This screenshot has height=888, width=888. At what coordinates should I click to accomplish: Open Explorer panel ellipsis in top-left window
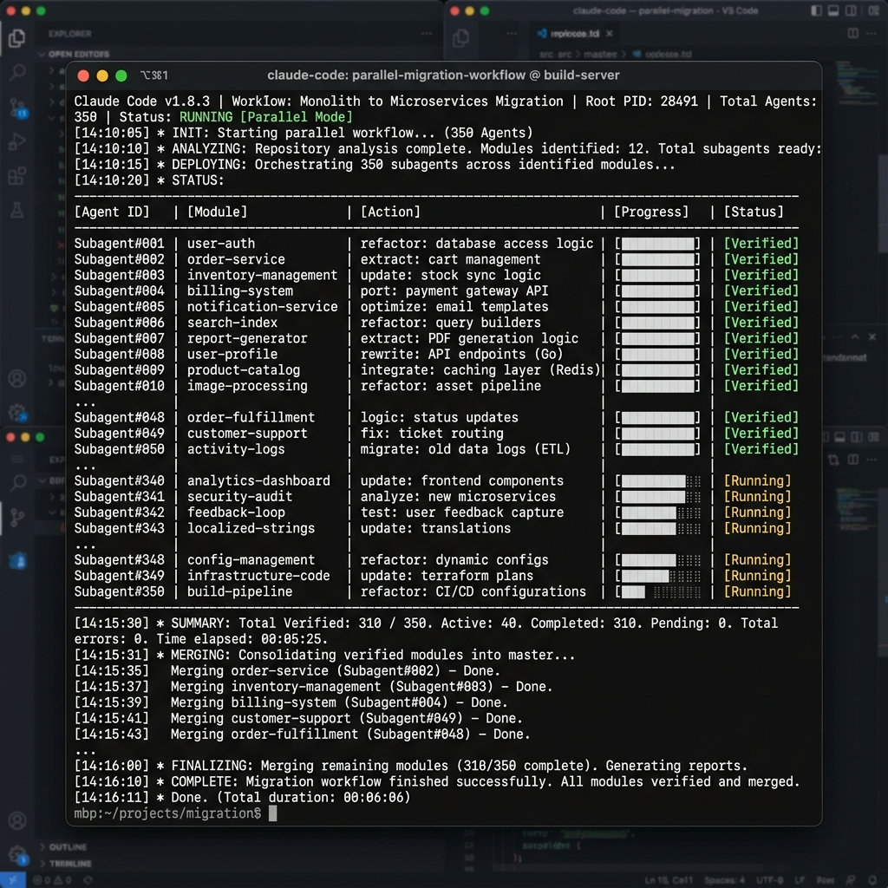click(427, 34)
